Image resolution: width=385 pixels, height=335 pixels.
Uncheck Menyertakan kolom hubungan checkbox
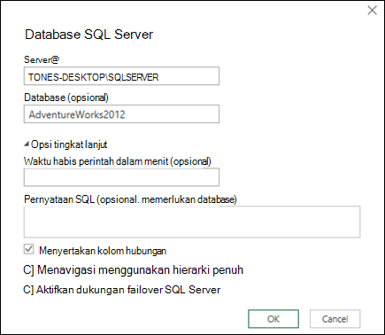[x=28, y=250]
